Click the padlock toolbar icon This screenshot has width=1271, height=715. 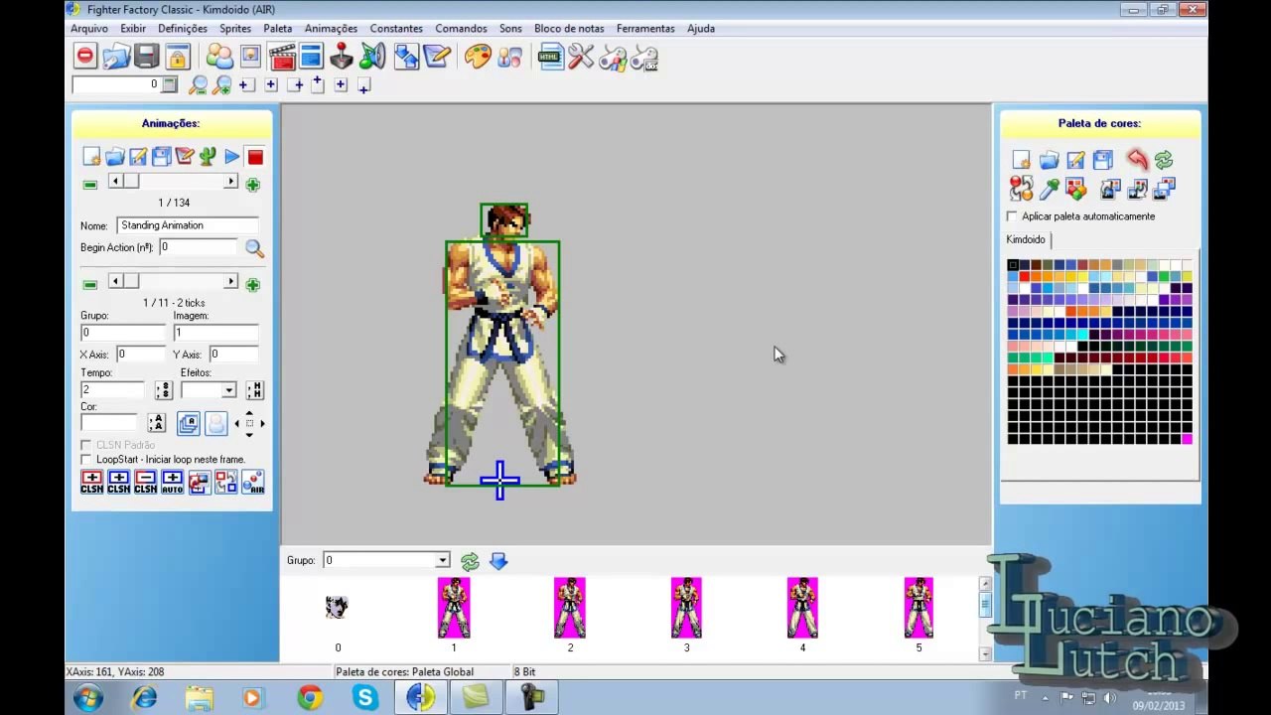[x=178, y=57]
